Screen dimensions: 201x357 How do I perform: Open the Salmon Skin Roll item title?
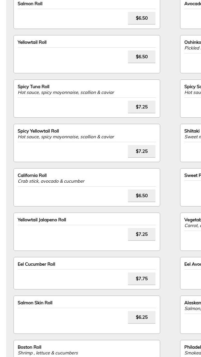pyautogui.click(x=35, y=303)
